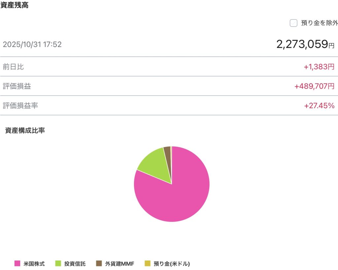
Task: Click the brown 外貨建MMF legend swatch
Action: coord(99,263)
